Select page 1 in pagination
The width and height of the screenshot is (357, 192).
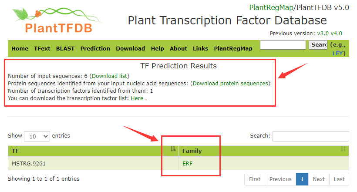pos(302,179)
